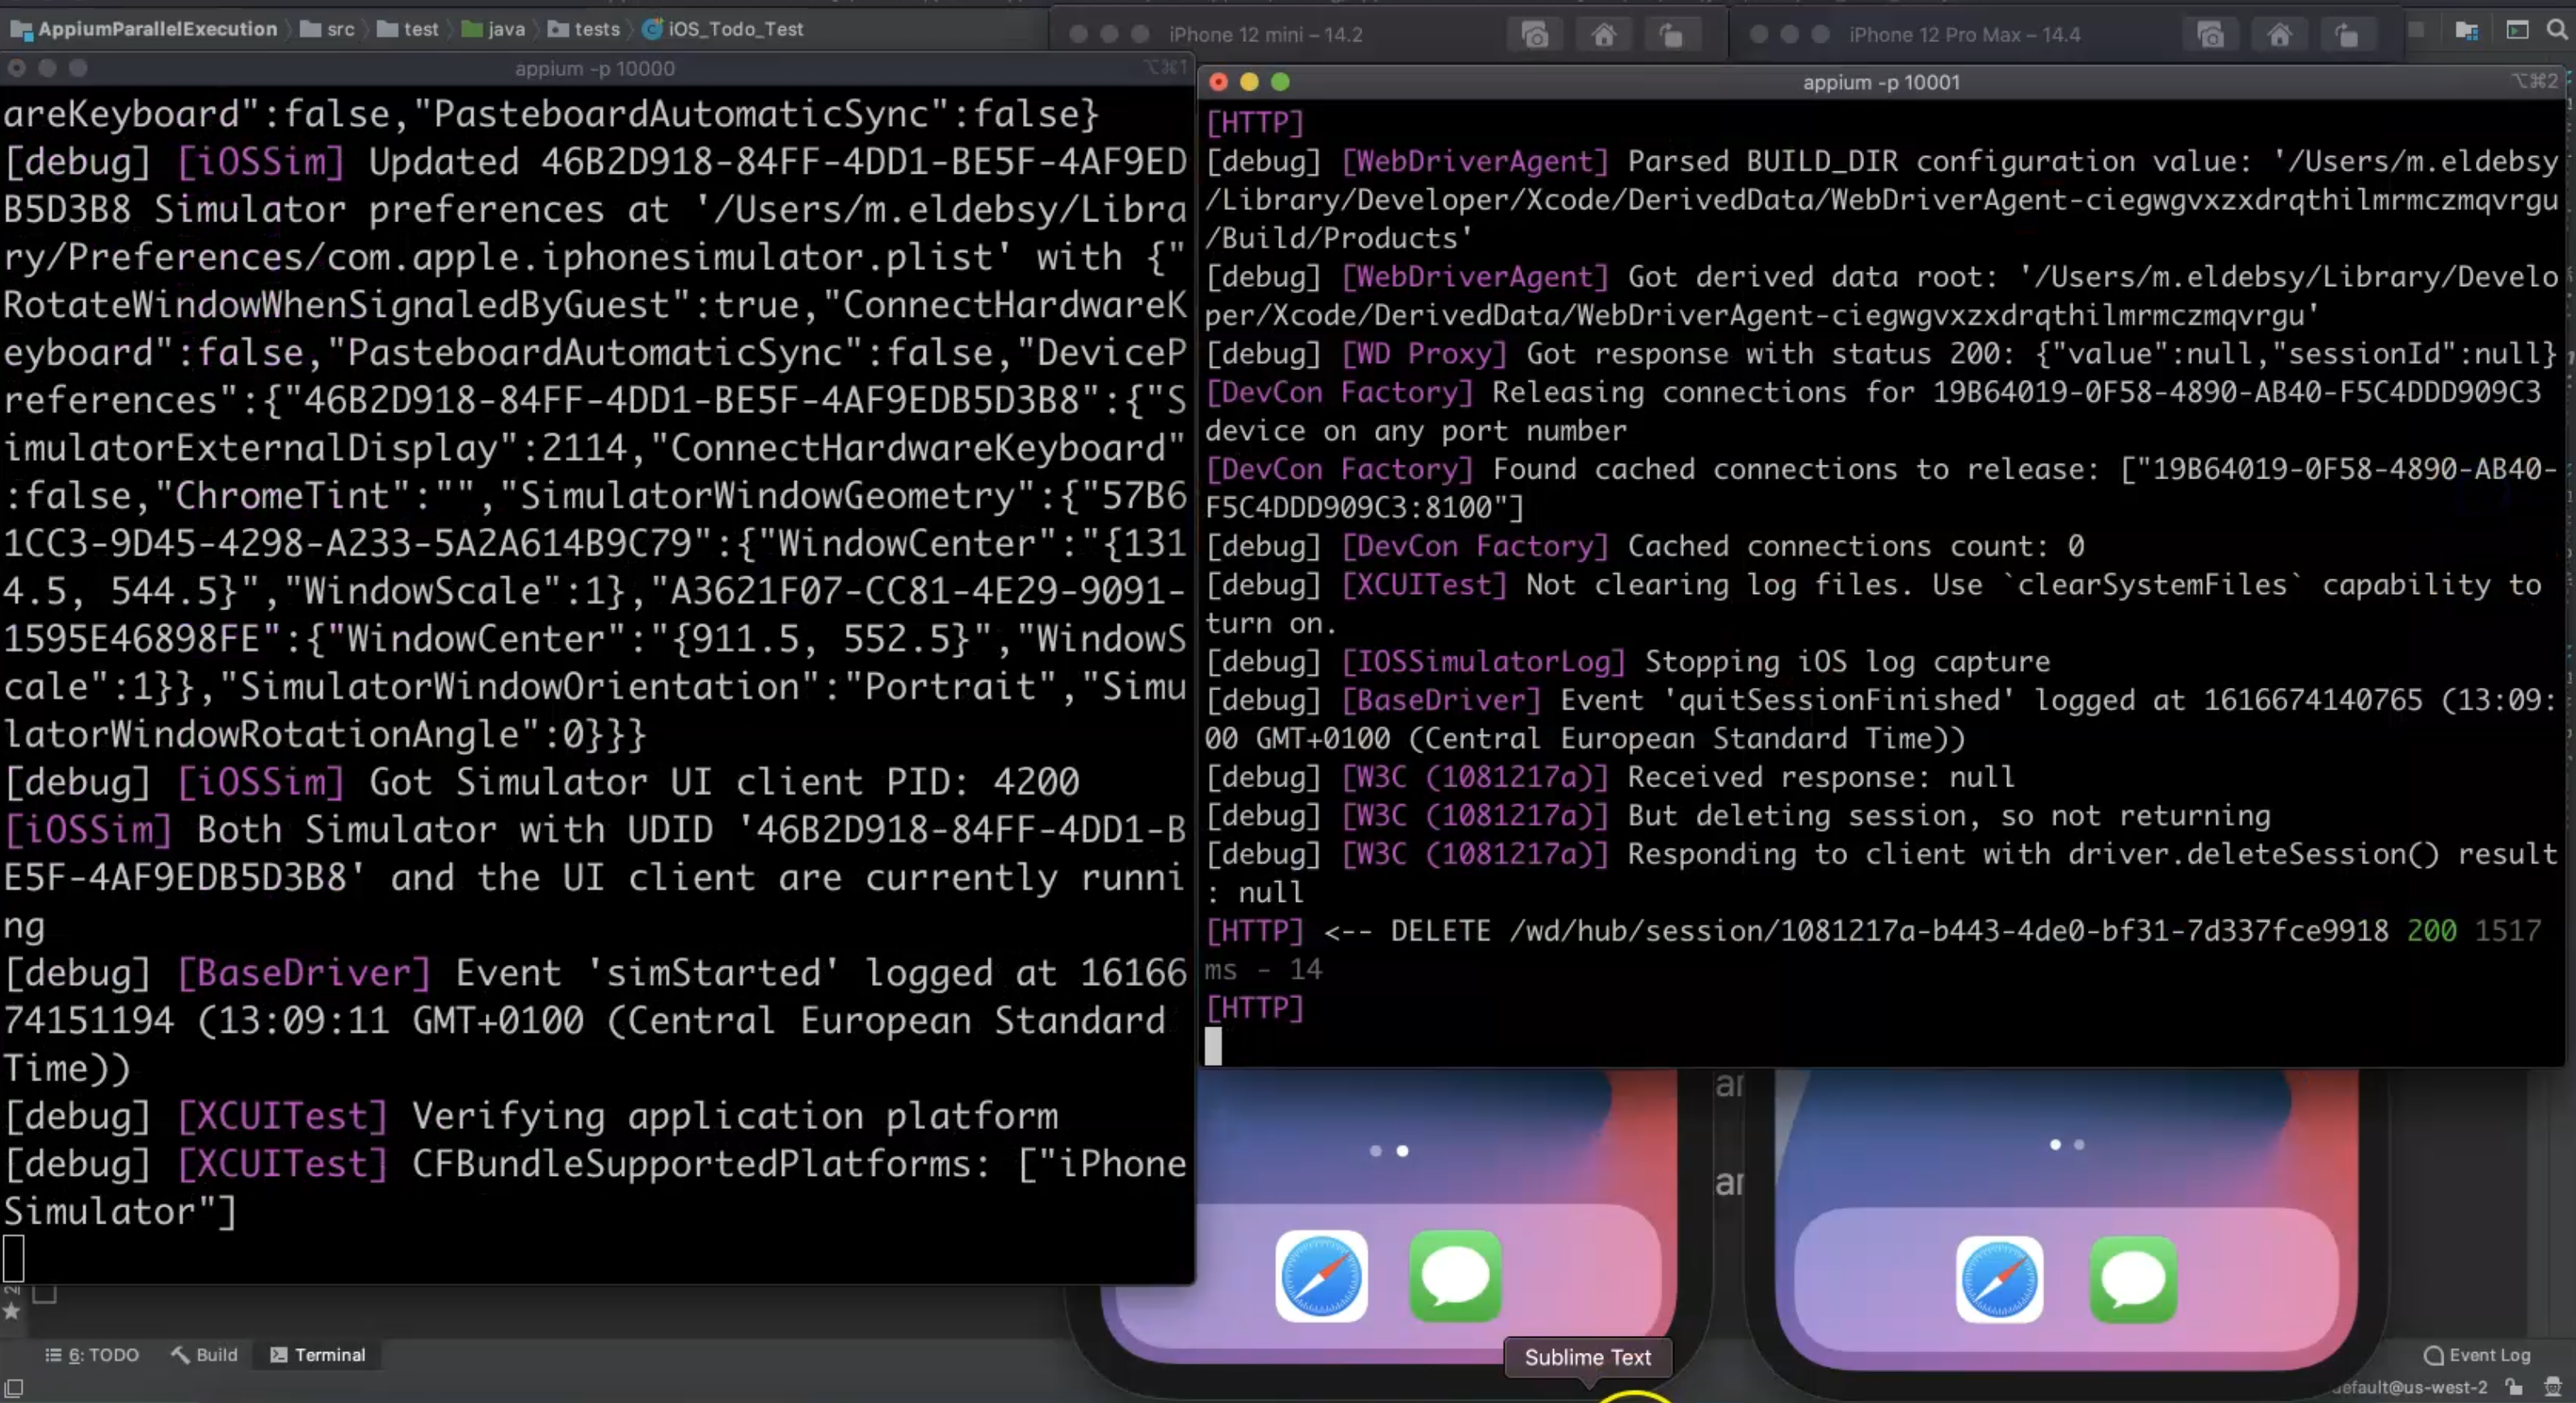Rotate the iPhone 12 mini simulator
This screenshot has height=1403, width=2576.
[1671, 36]
